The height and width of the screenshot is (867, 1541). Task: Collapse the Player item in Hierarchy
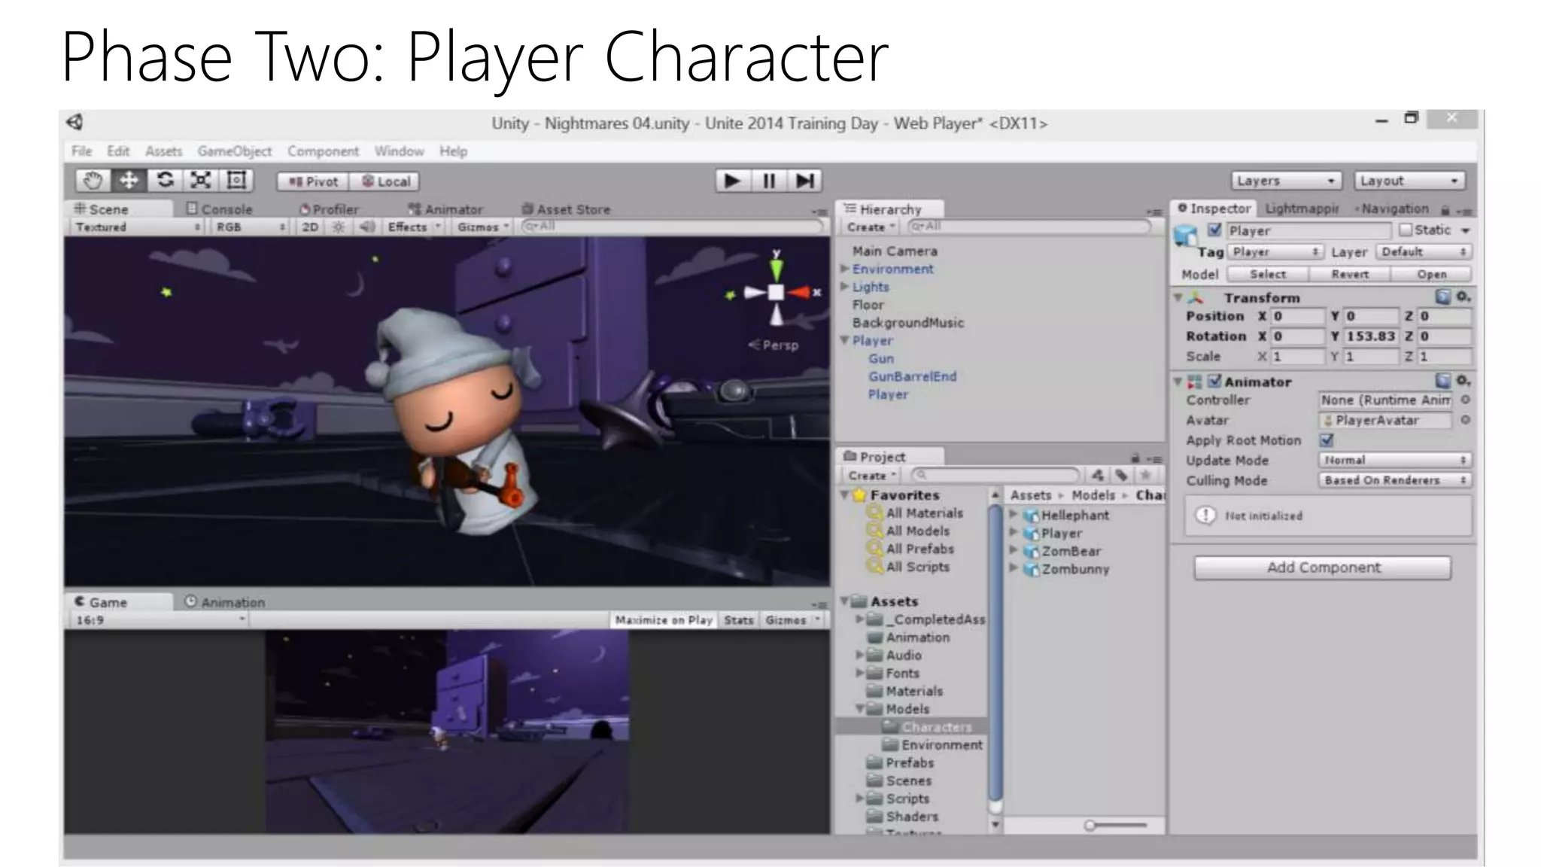click(845, 340)
